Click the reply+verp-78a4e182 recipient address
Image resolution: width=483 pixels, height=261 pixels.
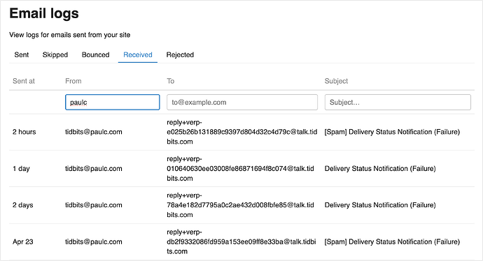point(241,205)
